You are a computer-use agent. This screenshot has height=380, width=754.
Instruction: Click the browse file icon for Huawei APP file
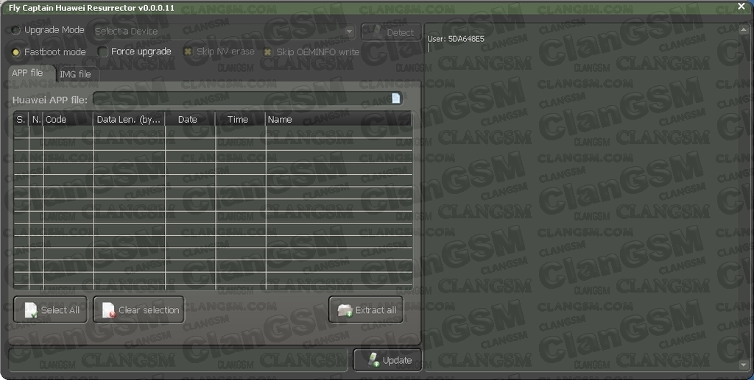click(395, 98)
